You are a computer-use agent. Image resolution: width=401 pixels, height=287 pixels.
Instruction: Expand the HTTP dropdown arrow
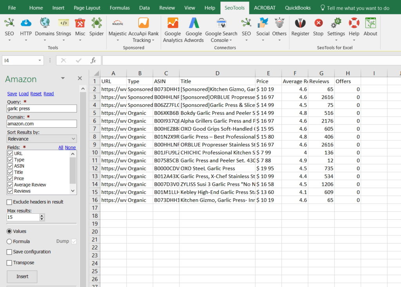tap(26, 40)
